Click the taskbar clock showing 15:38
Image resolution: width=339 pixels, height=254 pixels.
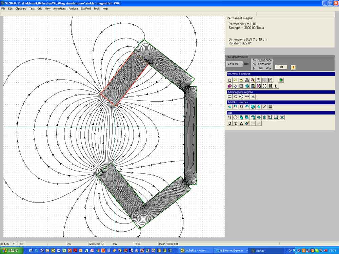coord(333,251)
